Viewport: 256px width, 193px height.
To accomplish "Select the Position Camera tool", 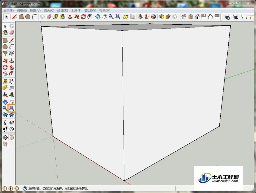I will click(5, 122).
